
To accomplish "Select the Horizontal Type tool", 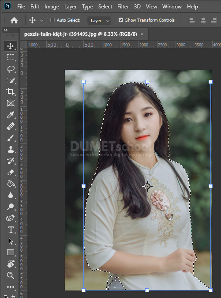I will 11,230.
